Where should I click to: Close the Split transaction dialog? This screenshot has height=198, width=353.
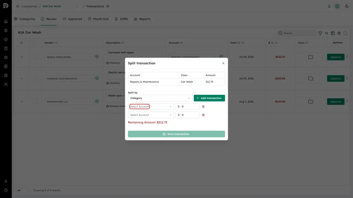tap(223, 63)
